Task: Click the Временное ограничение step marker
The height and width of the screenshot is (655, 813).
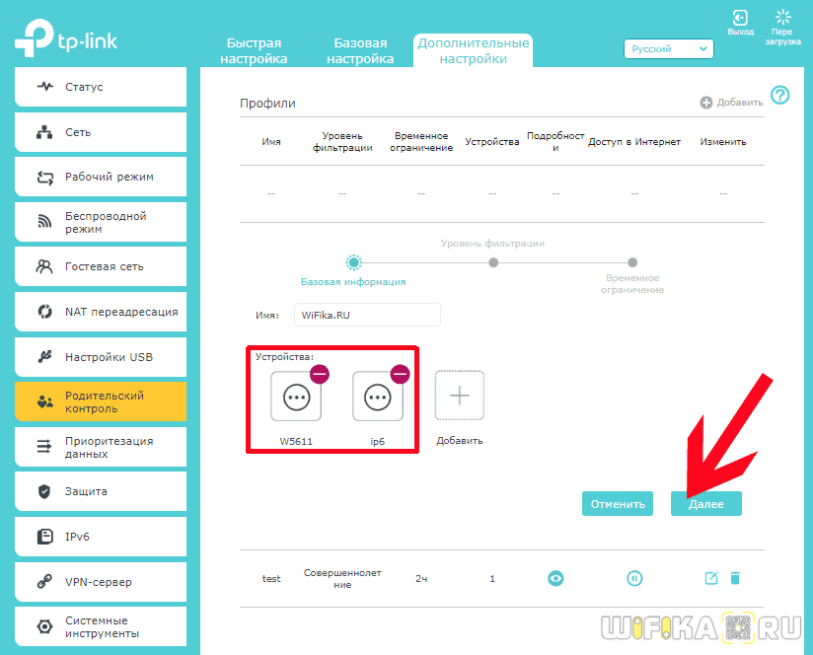Action: click(x=632, y=262)
